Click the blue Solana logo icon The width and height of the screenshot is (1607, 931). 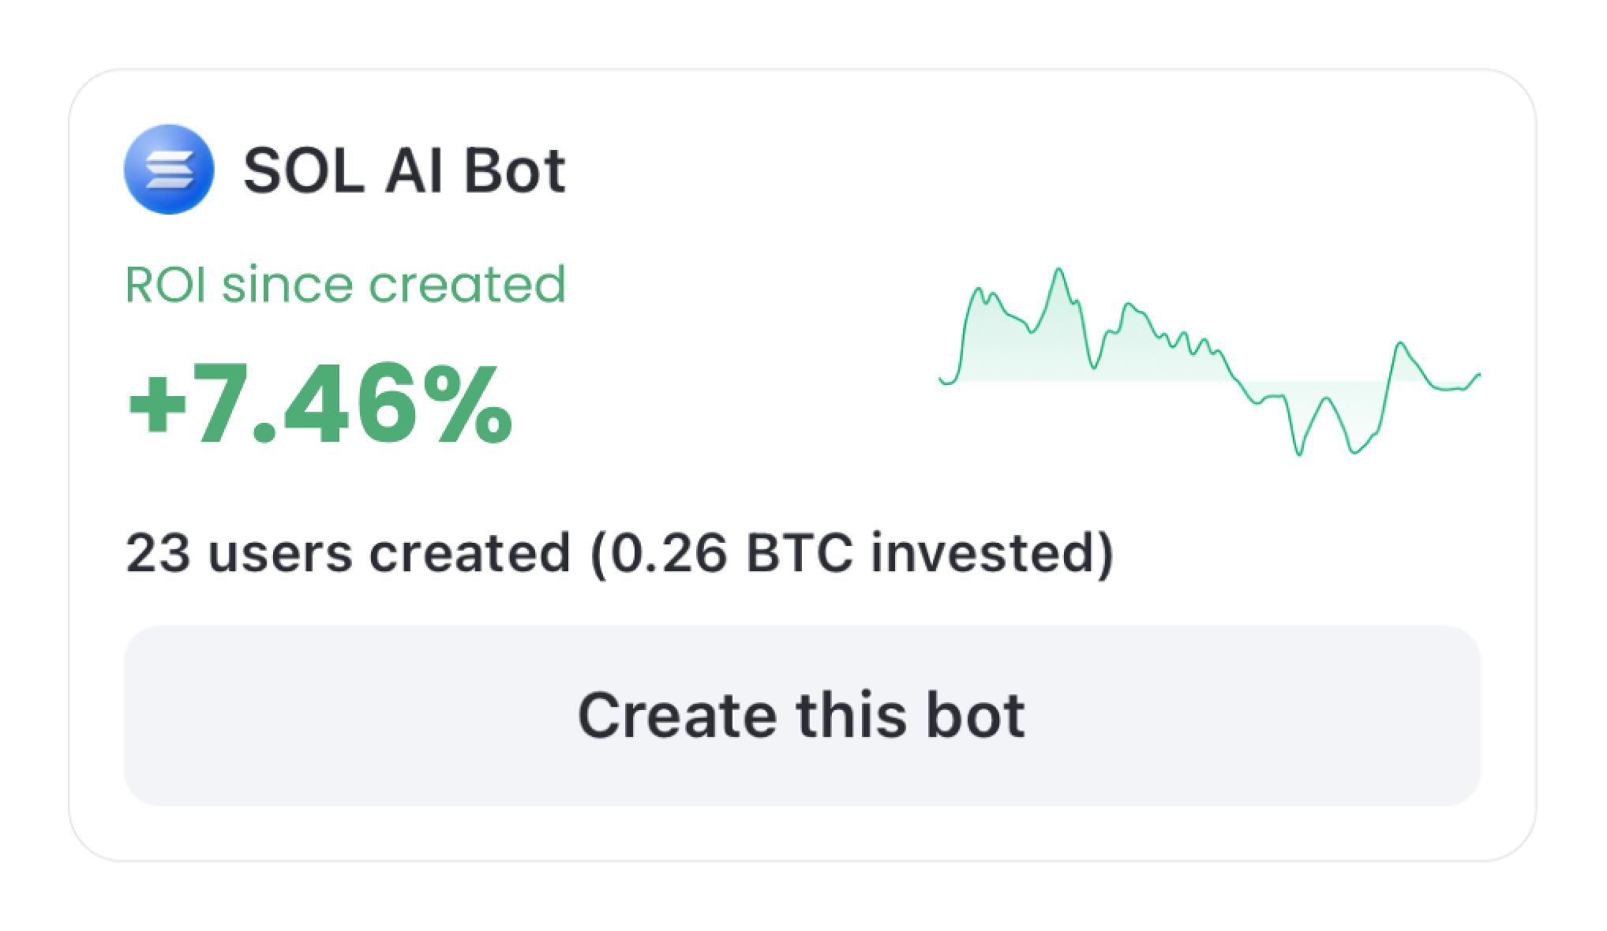pos(169,170)
